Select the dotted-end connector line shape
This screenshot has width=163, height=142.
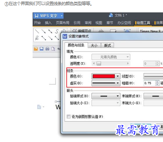point(43,38)
